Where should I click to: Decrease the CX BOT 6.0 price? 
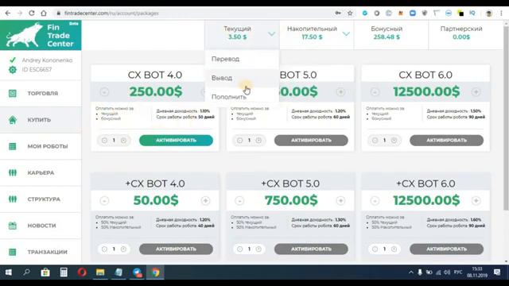click(x=375, y=92)
